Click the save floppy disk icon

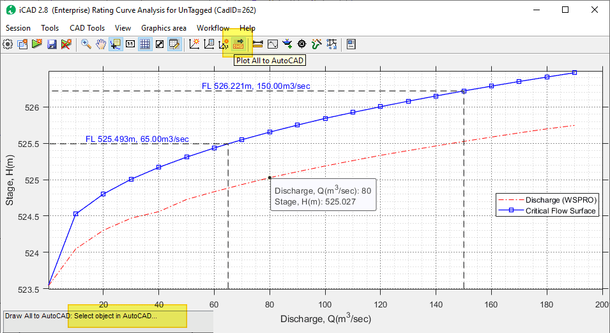(52, 44)
